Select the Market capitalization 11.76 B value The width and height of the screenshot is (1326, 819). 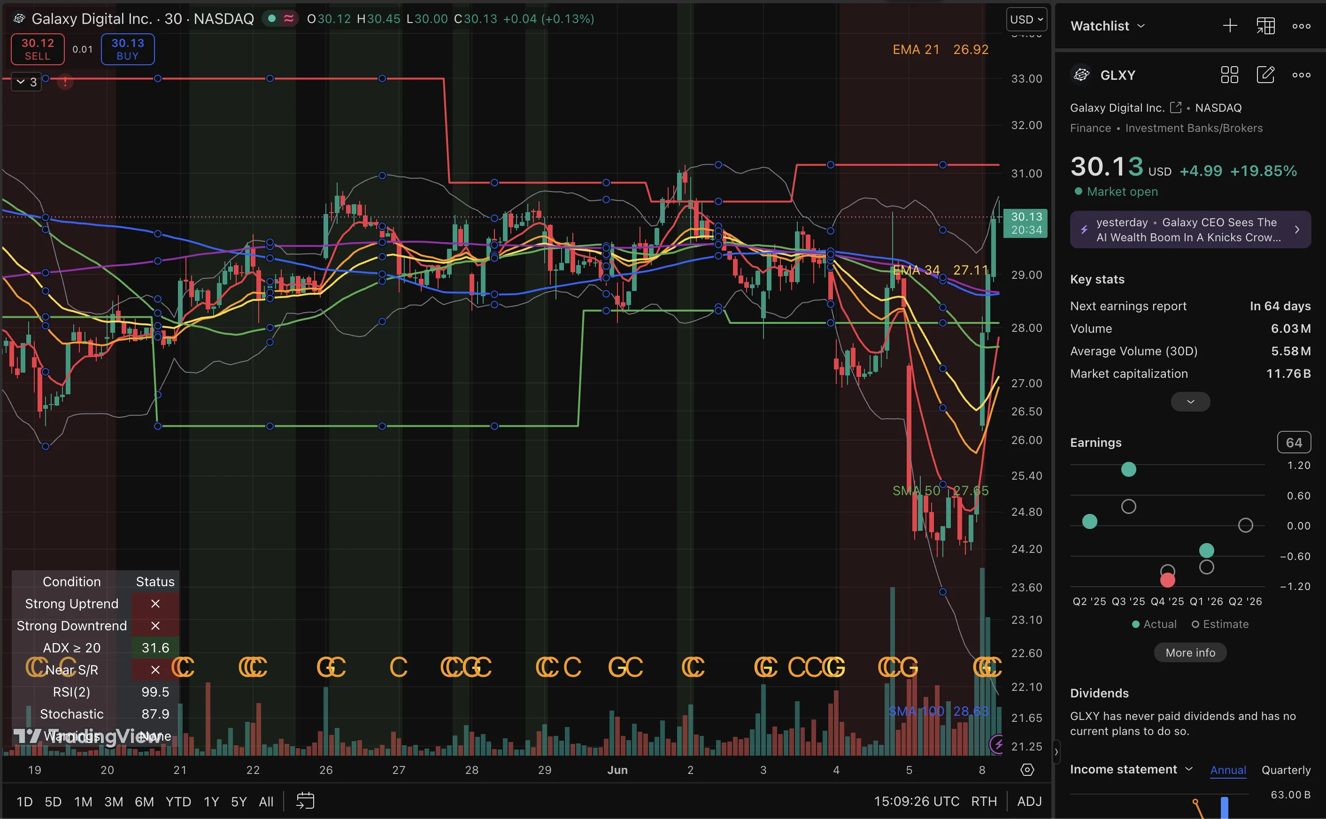1288,373
